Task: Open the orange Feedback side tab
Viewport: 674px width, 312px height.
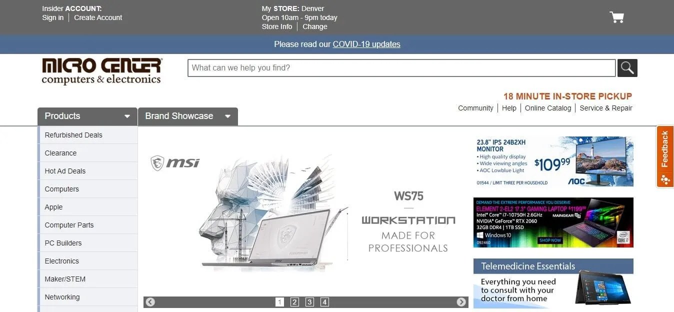Action: (x=664, y=156)
